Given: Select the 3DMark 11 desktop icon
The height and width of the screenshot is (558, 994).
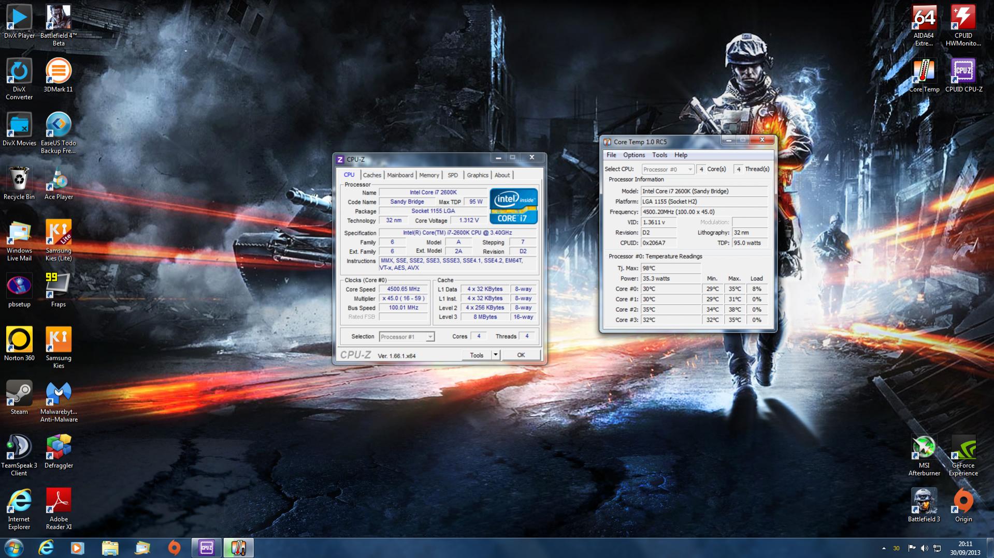Looking at the screenshot, I should tap(59, 76).
